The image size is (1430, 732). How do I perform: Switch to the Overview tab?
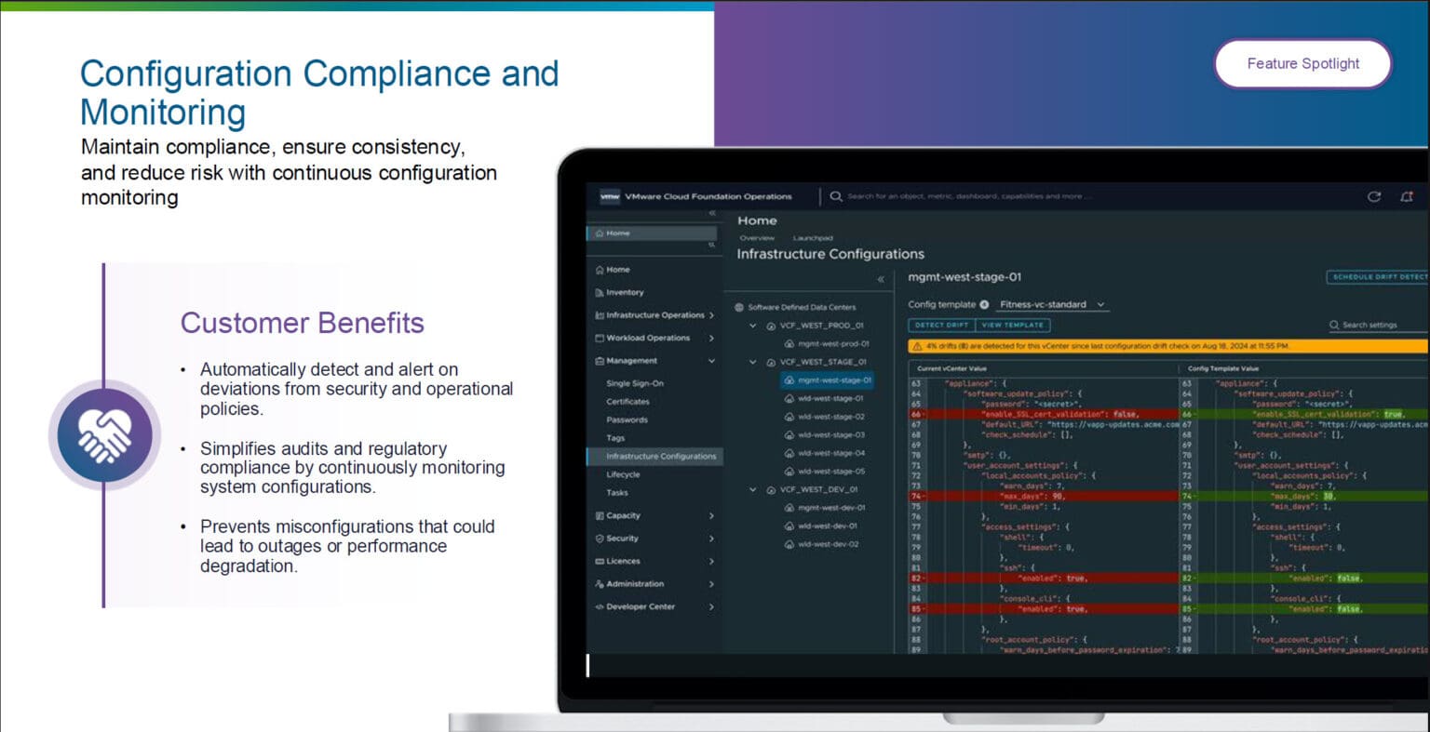757,238
